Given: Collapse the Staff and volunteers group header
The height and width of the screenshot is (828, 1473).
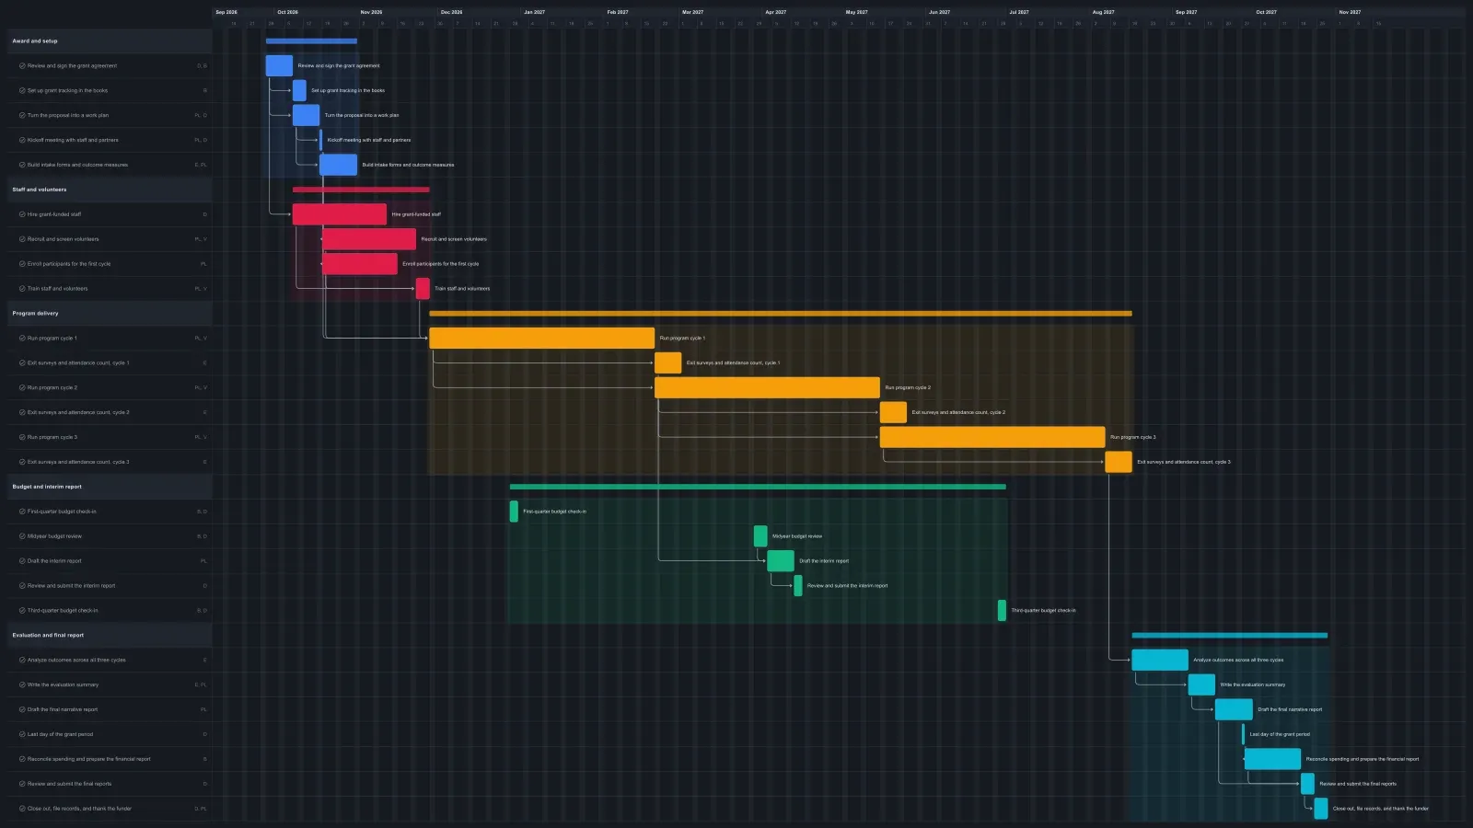Looking at the screenshot, I should pos(110,190).
